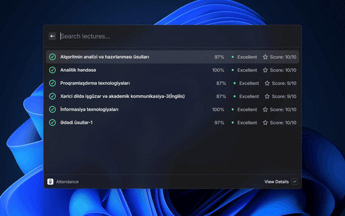Screen dimensions: 345x216
Task: Select the Xarici dildə işgüzar lecture item
Action: point(122,96)
